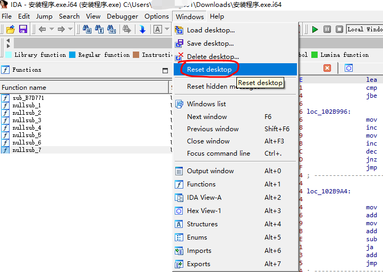Image resolution: width=383 pixels, height=272 pixels.
Task: Open Windows list from the menu
Action: 235,104
